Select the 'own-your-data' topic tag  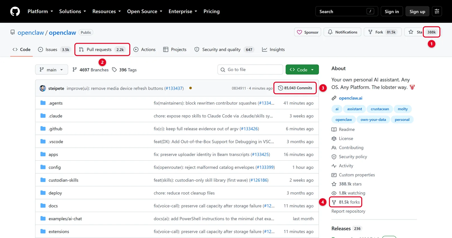(x=373, y=120)
